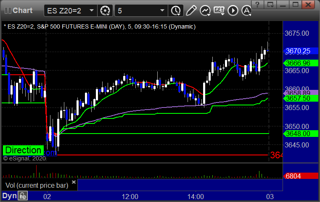This screenshot has width=320, height=202.
Task: Close the chart window
Action: pos(308,5)
